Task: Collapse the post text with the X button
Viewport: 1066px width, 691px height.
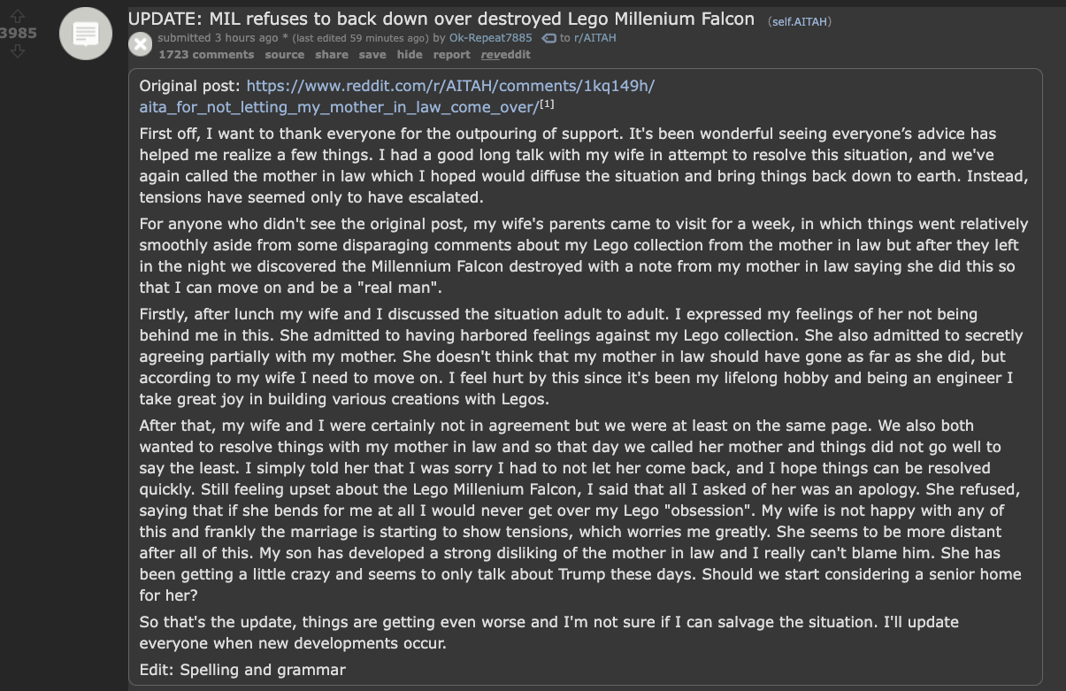Action: [141, 44]
